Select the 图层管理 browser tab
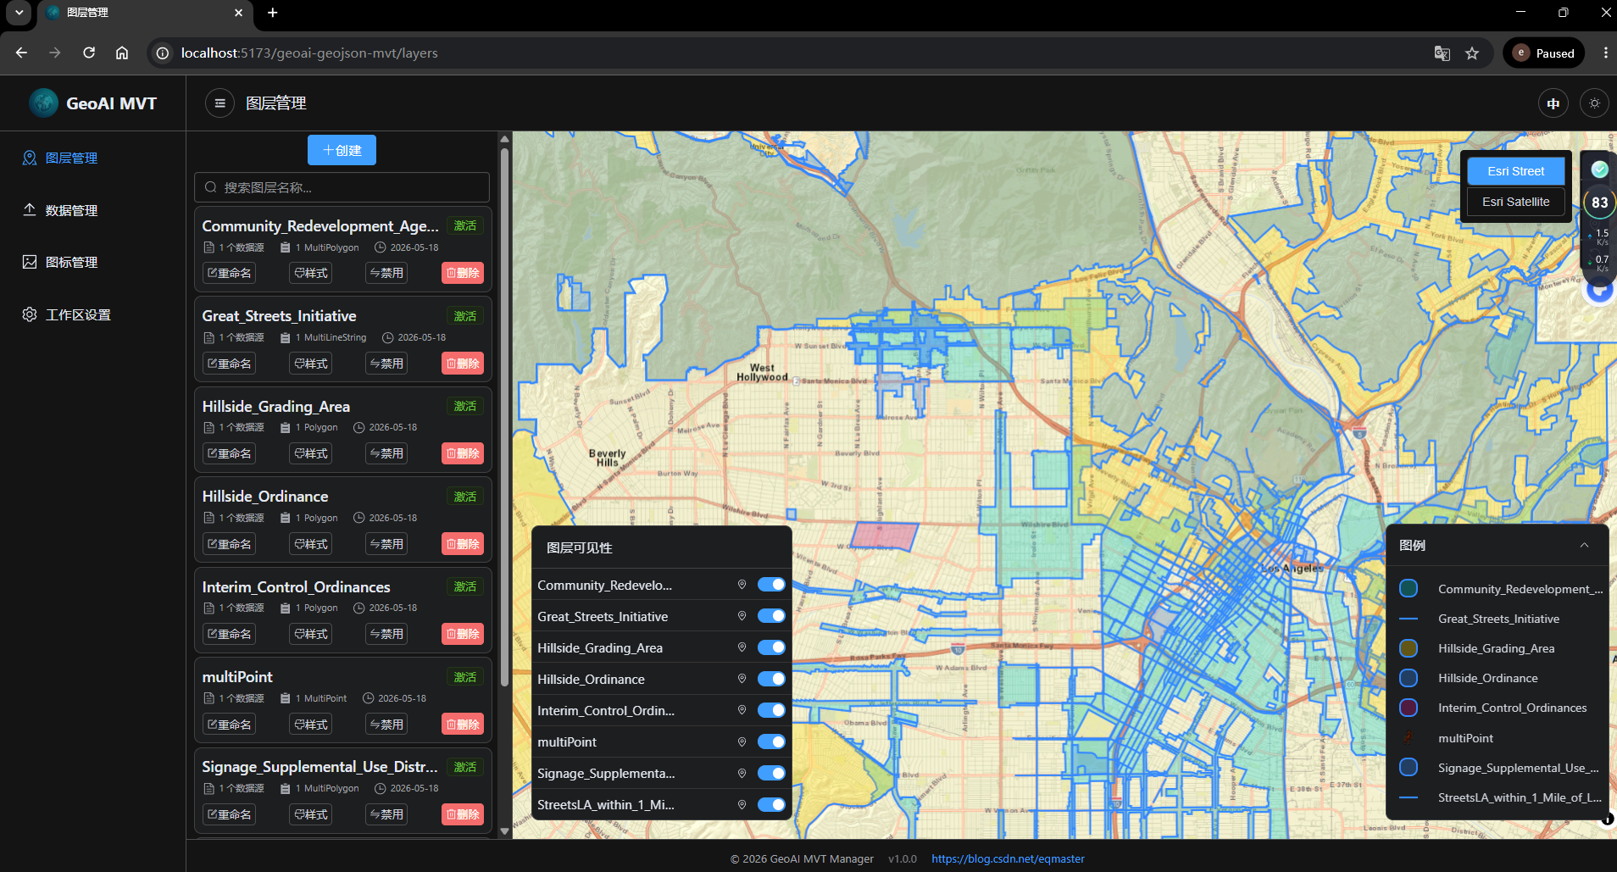1617x872 pixels. pos(144,13)
